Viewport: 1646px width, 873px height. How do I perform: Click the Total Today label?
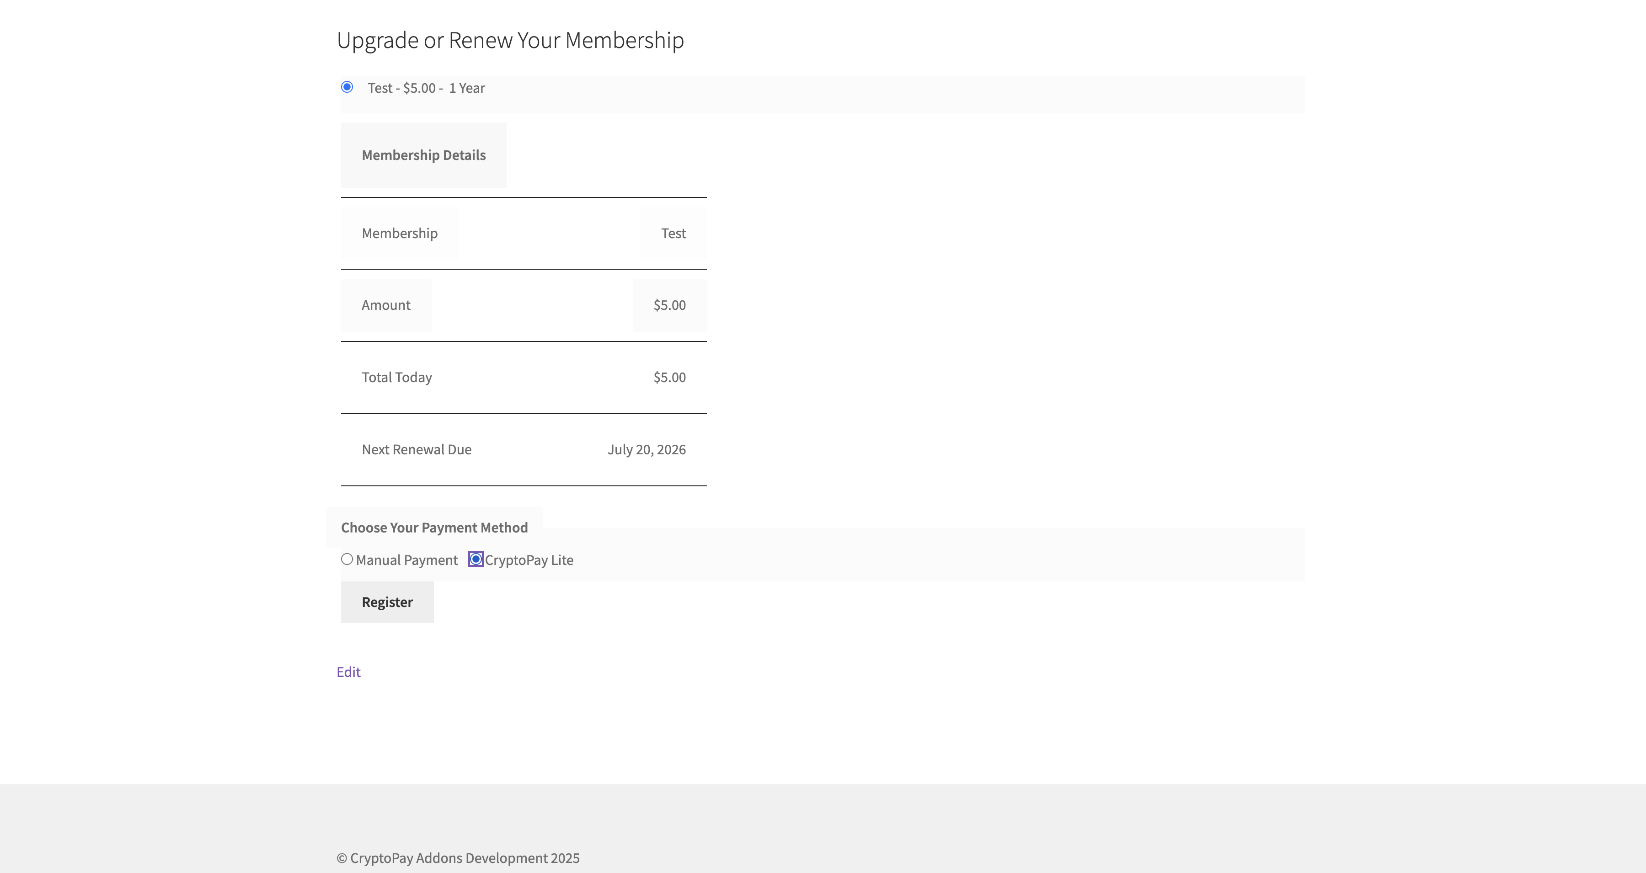click(397, 378)
